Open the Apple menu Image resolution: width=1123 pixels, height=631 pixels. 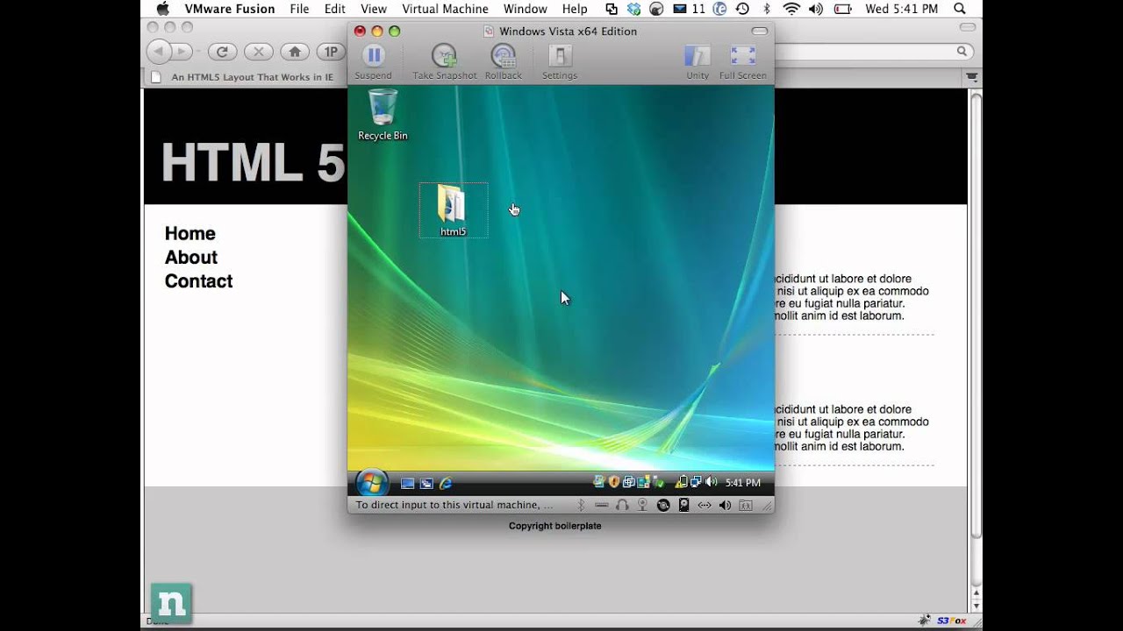162,9
